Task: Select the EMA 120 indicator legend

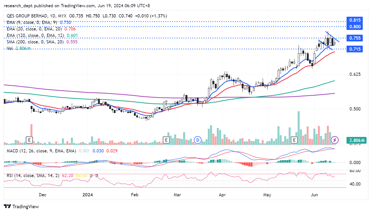Action: coord(35,35)
